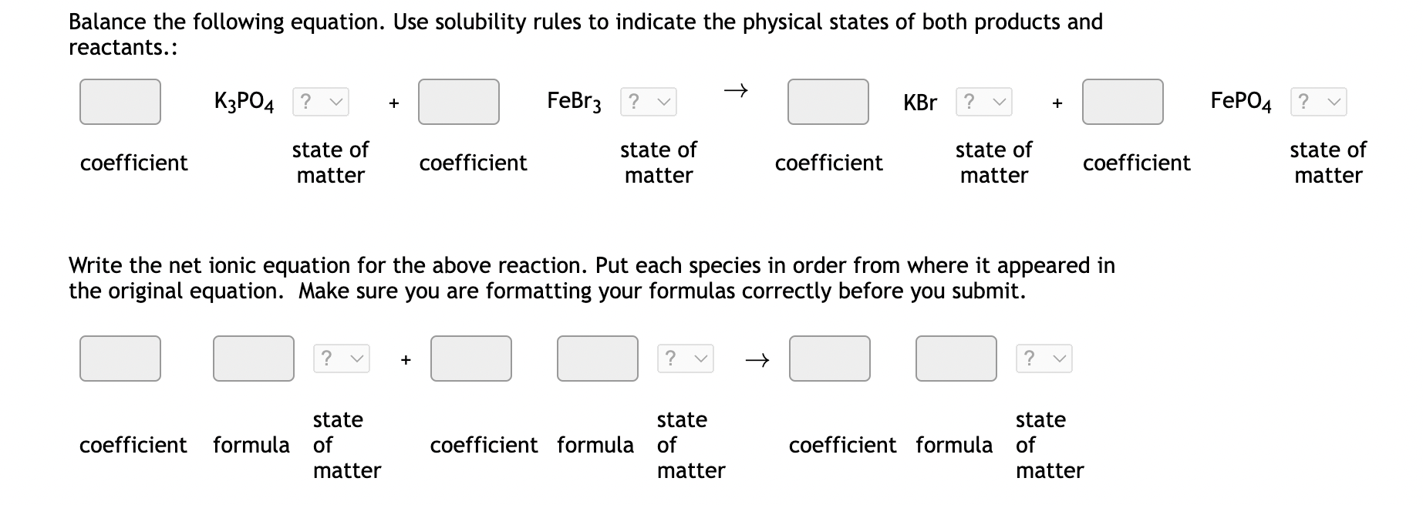Screen dimensions: 1423x505
Task: Open the state of matter dropdown for K3PO4
Action: click(x=320, y=102)
